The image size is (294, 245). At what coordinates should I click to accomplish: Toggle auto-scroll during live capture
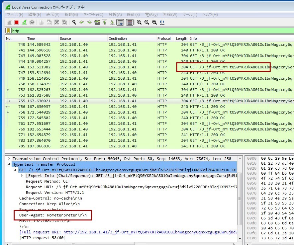[120, 23]
